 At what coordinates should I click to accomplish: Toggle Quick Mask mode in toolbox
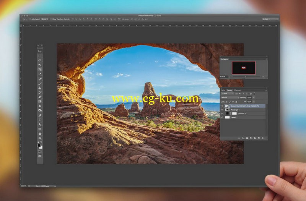pos(40,151)
